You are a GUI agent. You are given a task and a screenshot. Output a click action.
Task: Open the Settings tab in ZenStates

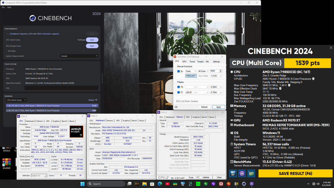(x=216, y=61)
